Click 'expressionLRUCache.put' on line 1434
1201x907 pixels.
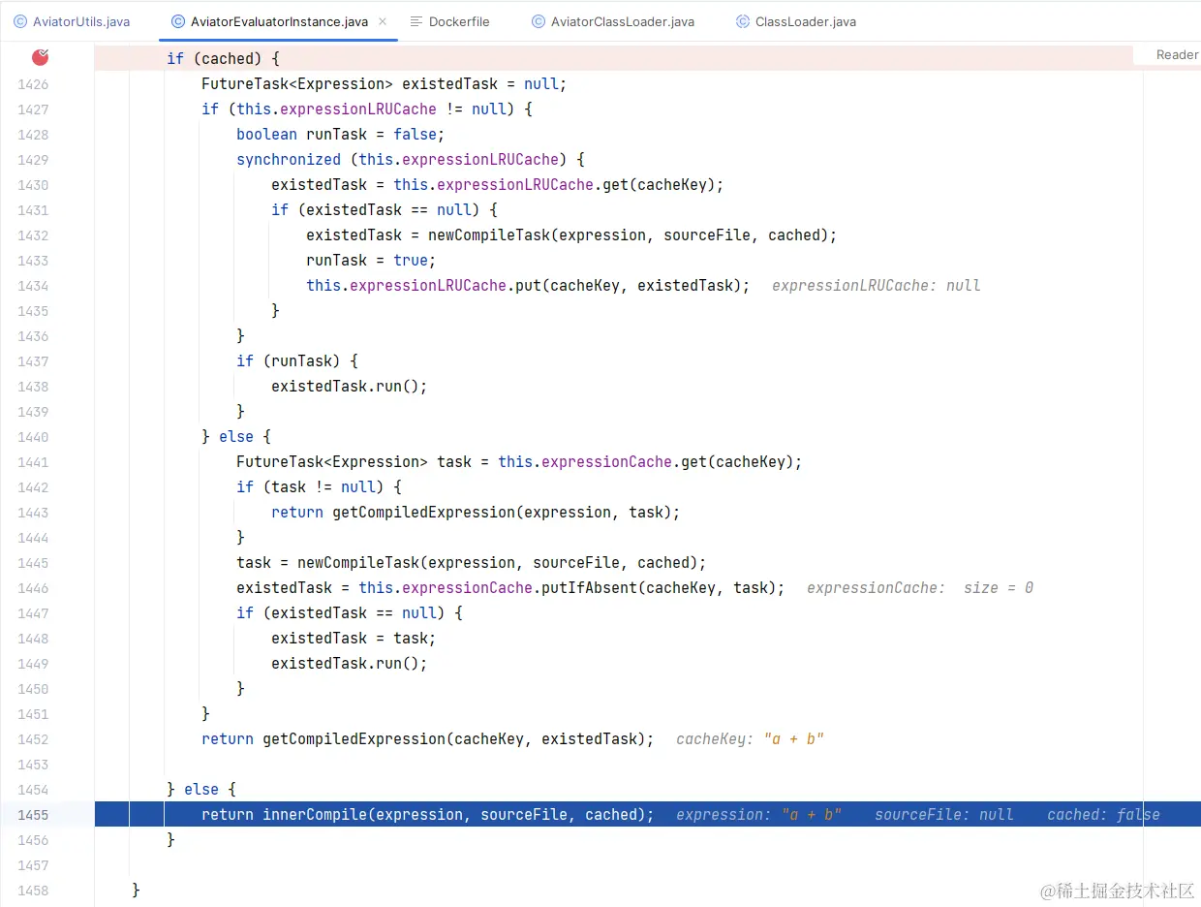click(x=446, y=286)
